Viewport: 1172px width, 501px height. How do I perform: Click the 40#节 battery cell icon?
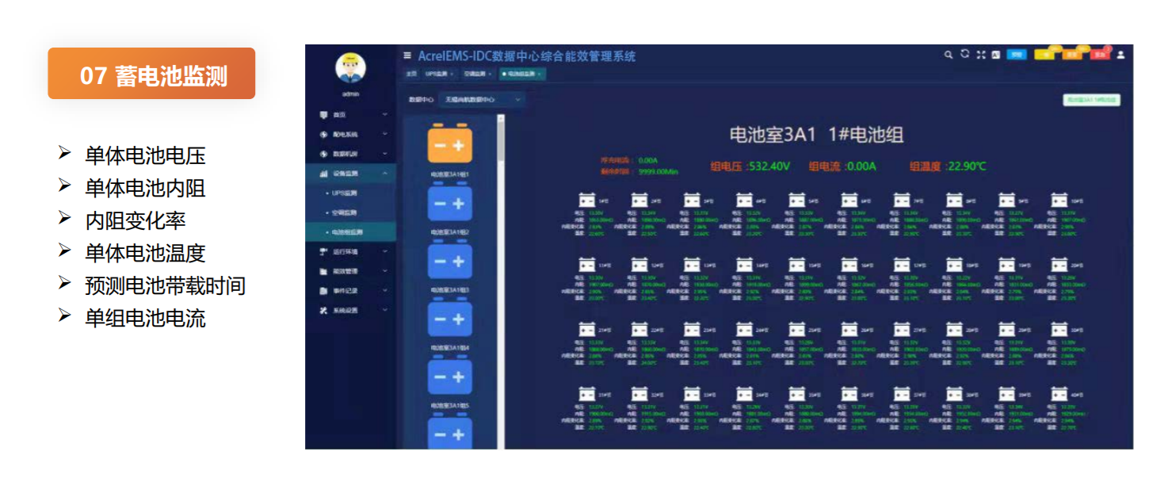[1059, 392]
